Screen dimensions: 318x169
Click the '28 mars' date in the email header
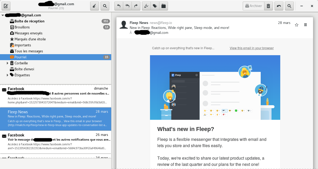[284, 23]
